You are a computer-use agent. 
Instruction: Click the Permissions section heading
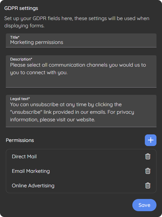click(20, 140)
